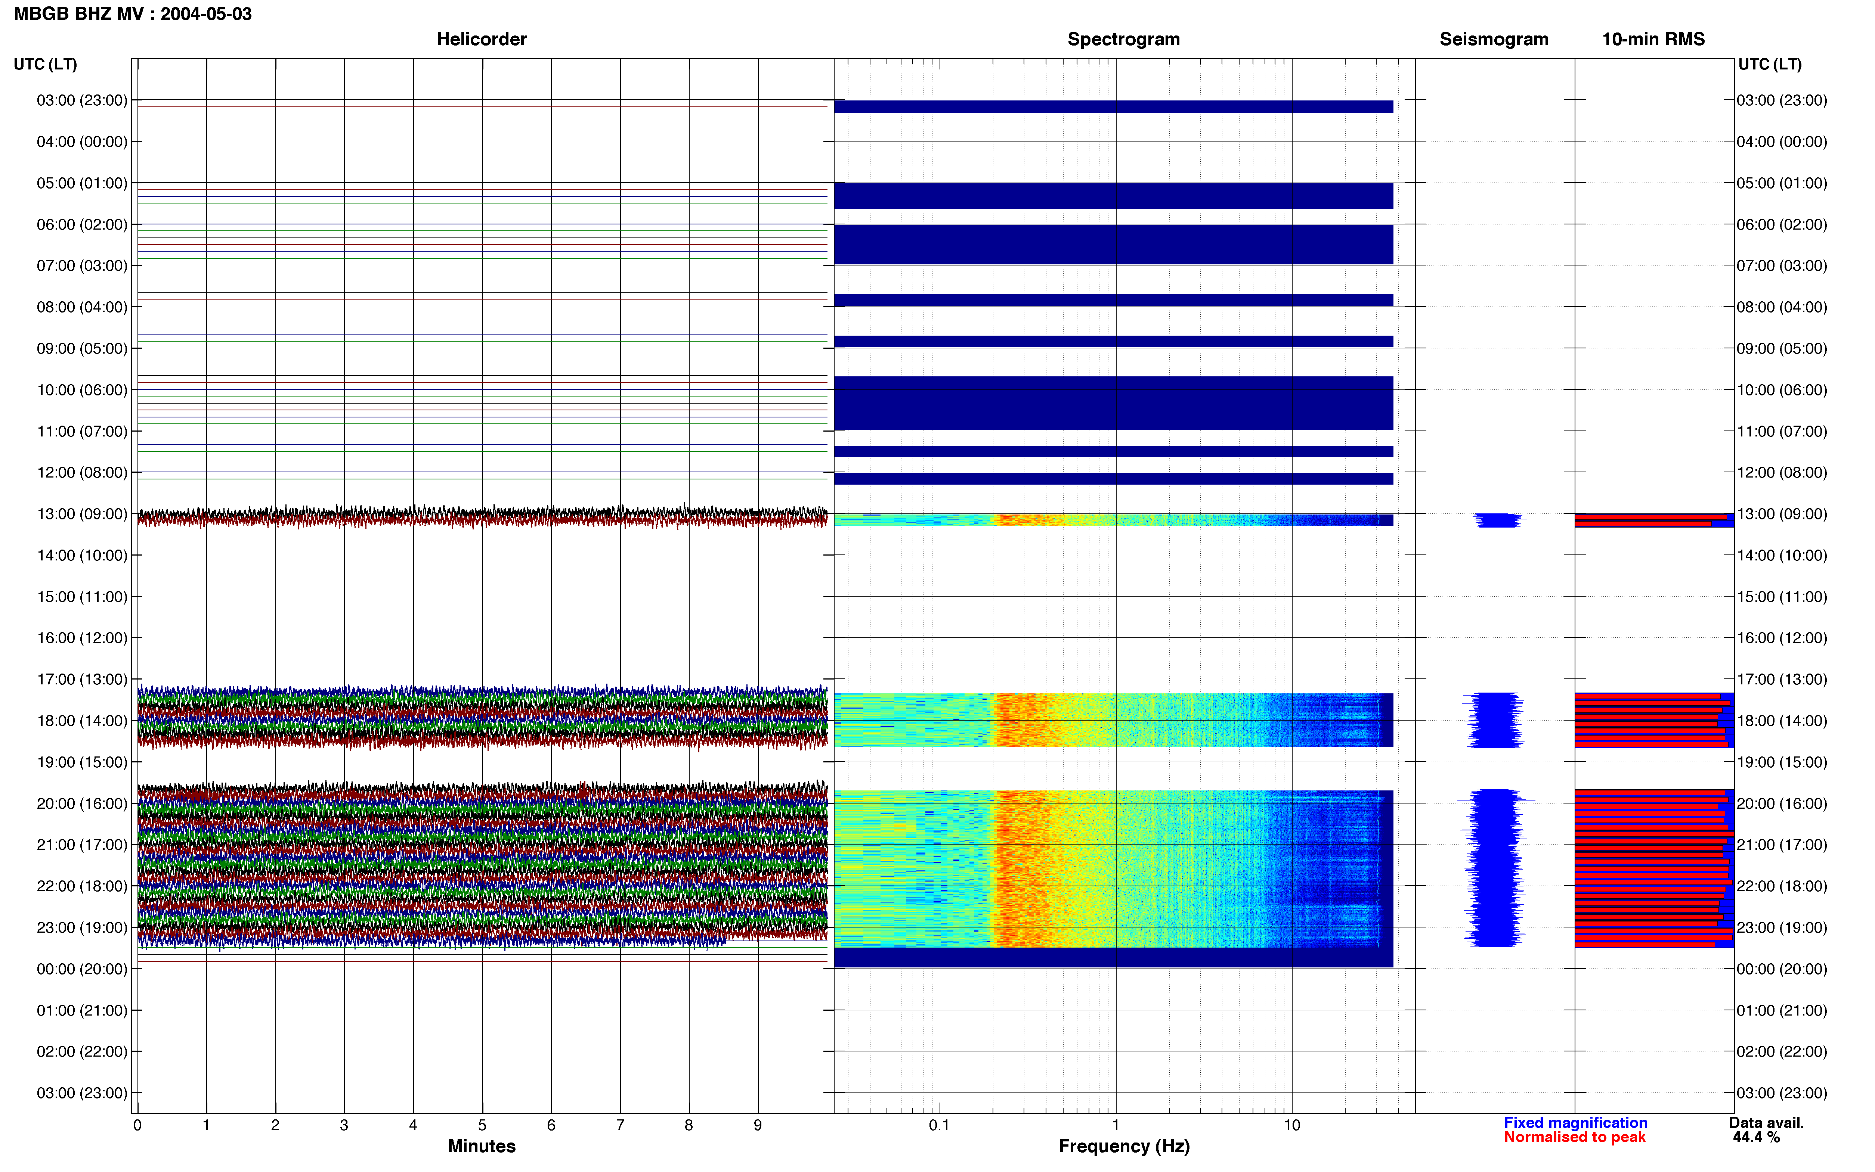Click the left UTC (LT) axis label
The width and height of the screenshot is (1875, 1172).
click(x=45, y=64)
